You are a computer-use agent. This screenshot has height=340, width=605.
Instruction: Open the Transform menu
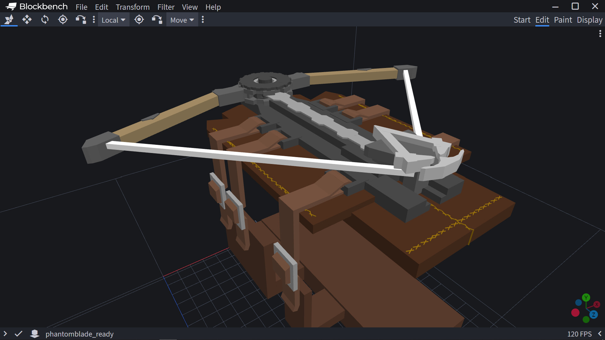[133, 7]
